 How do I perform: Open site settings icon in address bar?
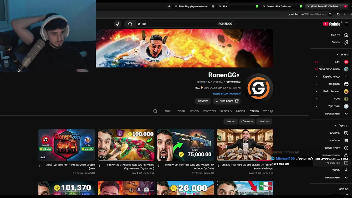[x=330, y=14]
